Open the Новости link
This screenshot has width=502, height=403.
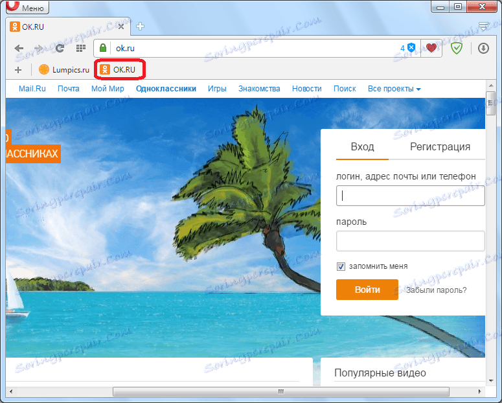(307, 89)
